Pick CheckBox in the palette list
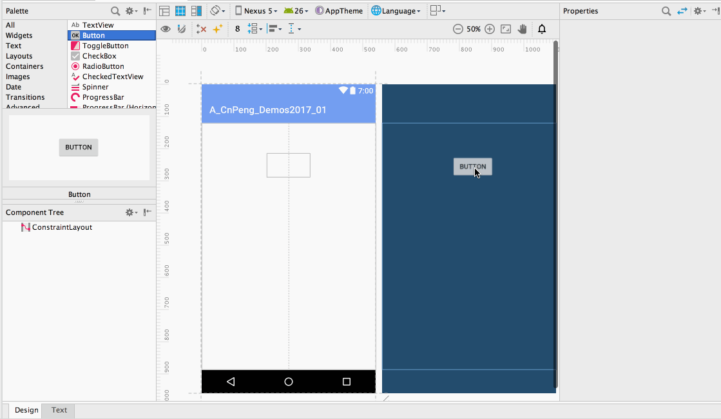This screenshot has height=419, width=721. [111, 56]
